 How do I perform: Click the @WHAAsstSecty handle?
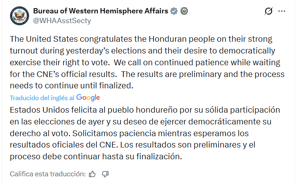pyautogui.click(x=62, y=21)
